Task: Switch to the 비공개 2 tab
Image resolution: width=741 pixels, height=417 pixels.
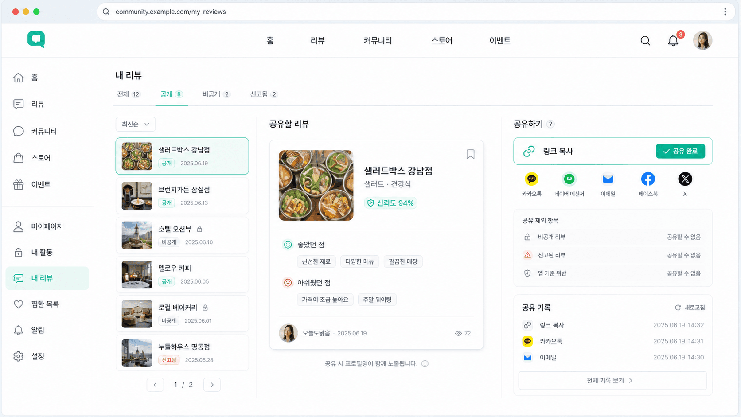Action: pos(216,94)
